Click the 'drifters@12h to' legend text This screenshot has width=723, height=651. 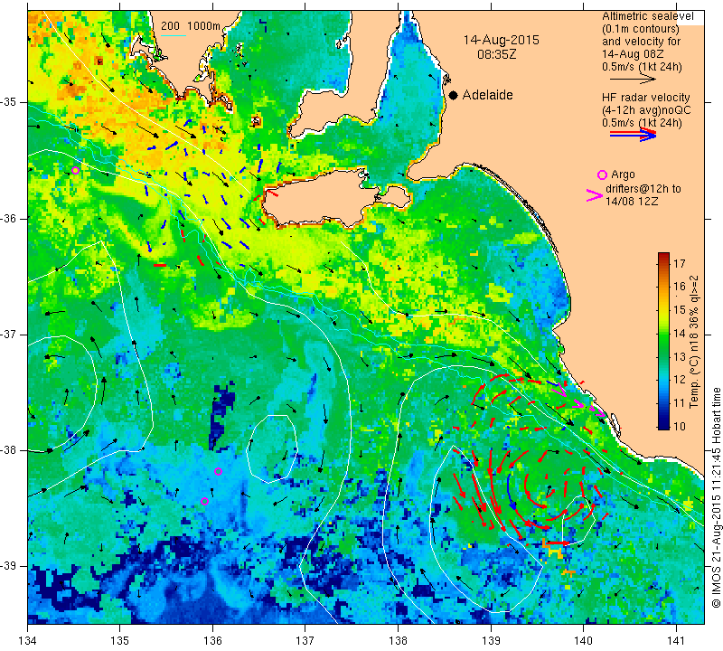click(x=643, y=189)
